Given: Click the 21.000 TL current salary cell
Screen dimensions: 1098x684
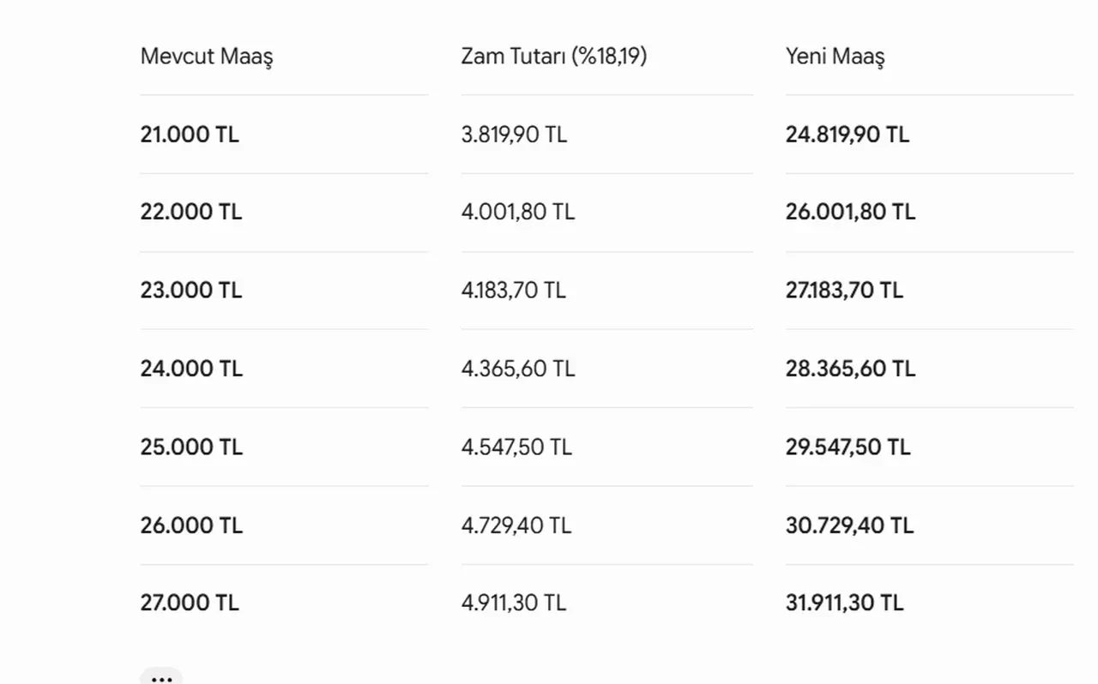Looking at the screenshot, I should tap(190, 135).
